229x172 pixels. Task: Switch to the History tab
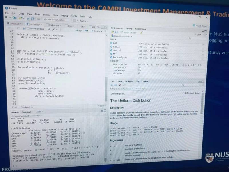(x=129, y=29)
